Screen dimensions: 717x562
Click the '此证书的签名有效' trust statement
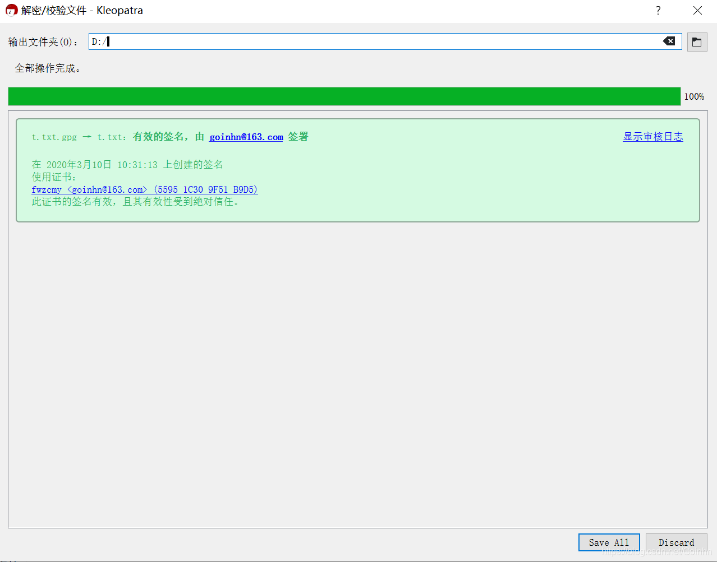coord(135,202)
